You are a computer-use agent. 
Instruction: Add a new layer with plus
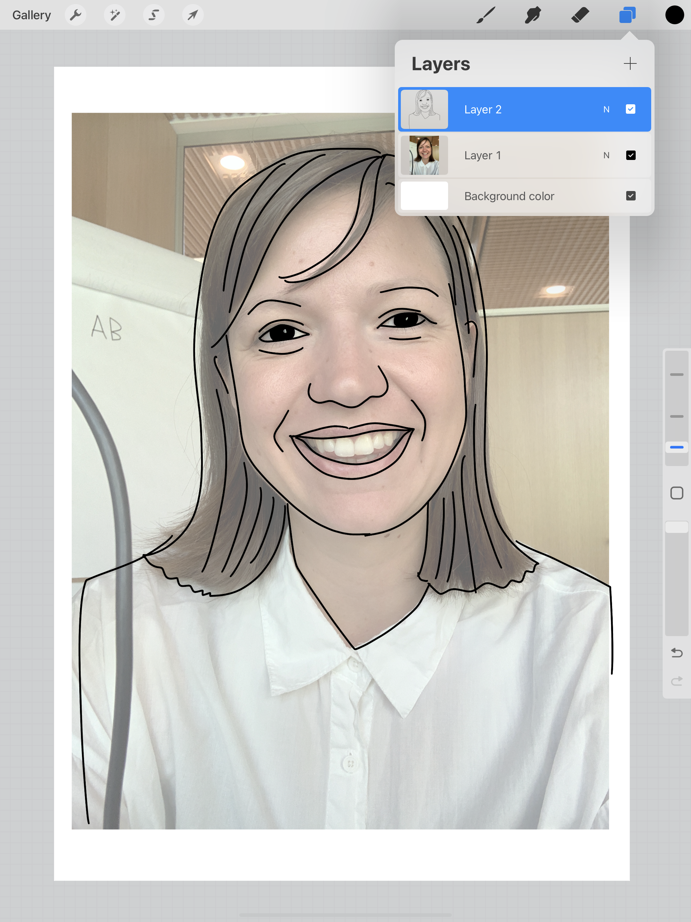point(630,64)
